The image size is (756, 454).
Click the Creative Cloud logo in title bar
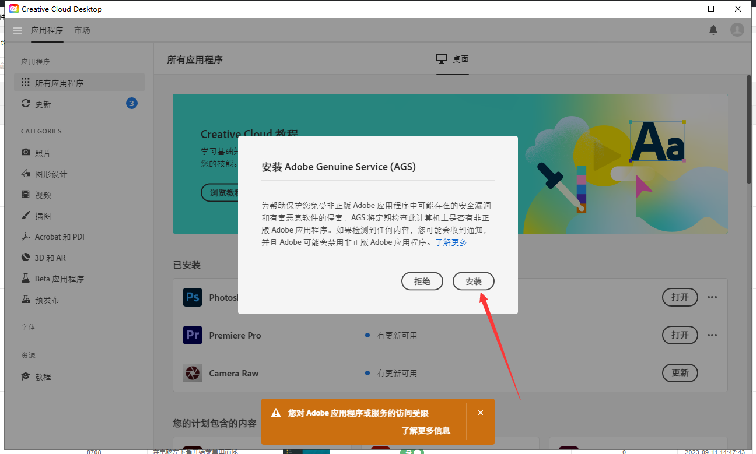click(13, 9)
